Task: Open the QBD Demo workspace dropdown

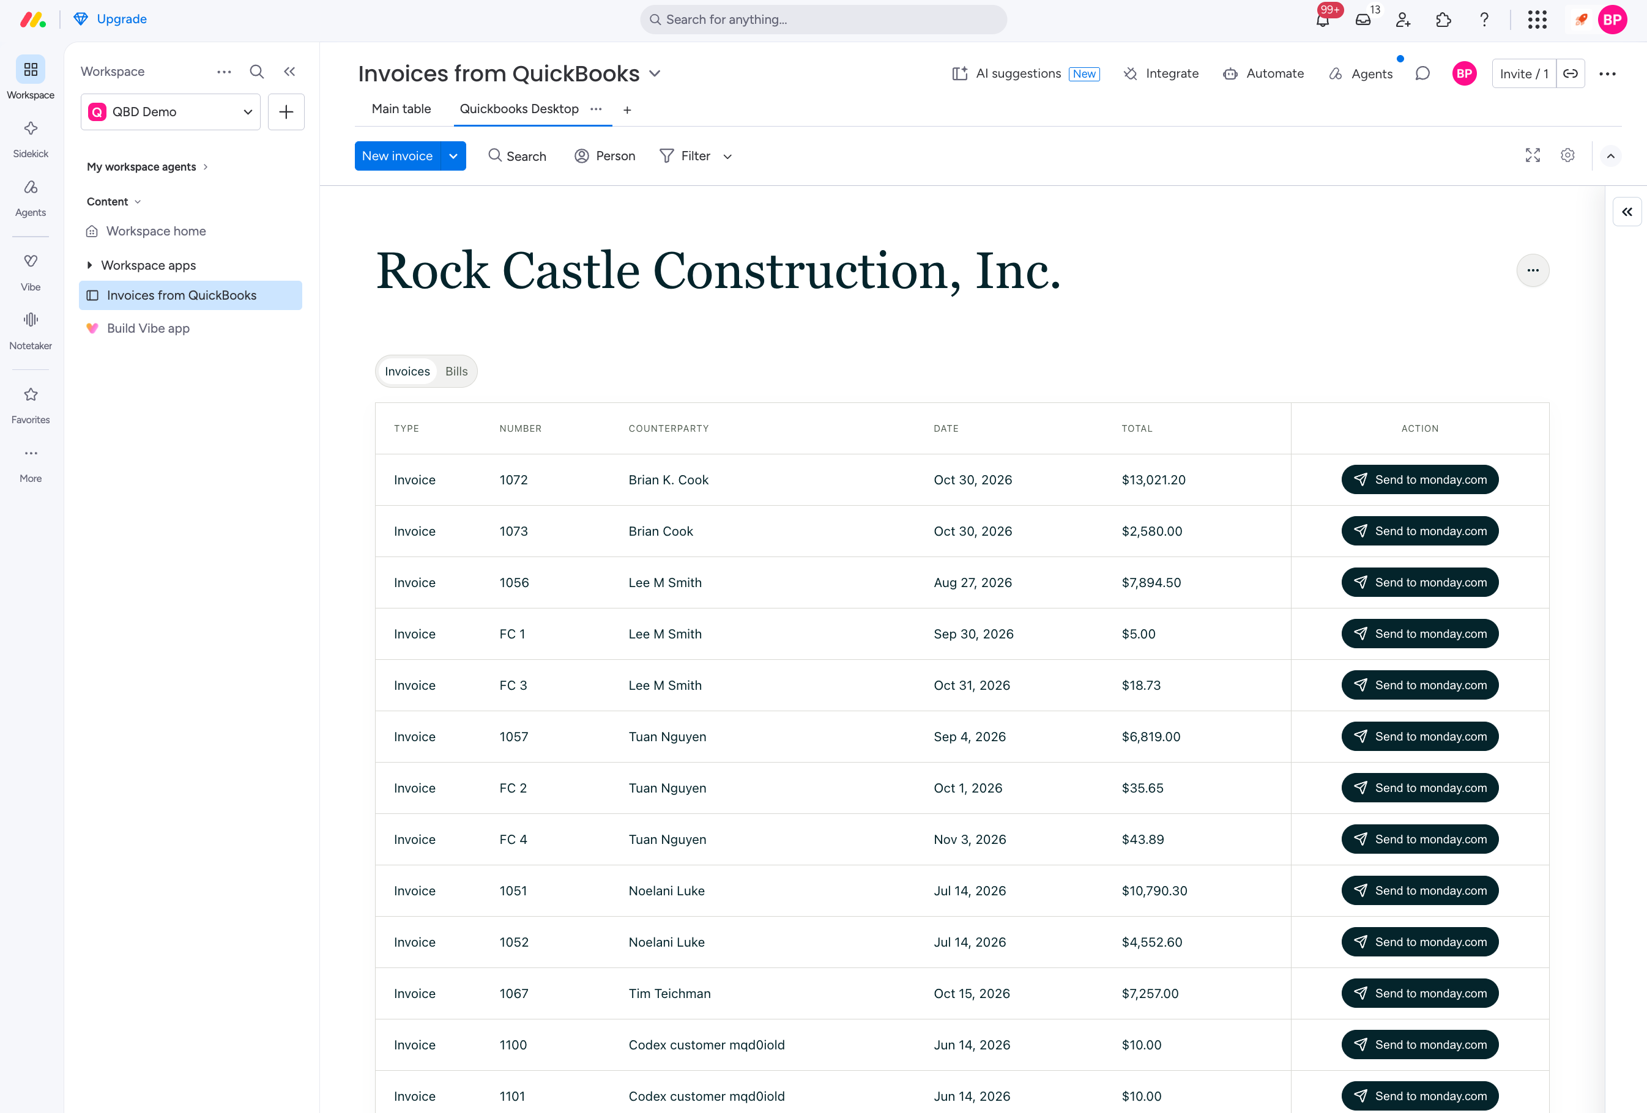Action: tap(171, 112)
